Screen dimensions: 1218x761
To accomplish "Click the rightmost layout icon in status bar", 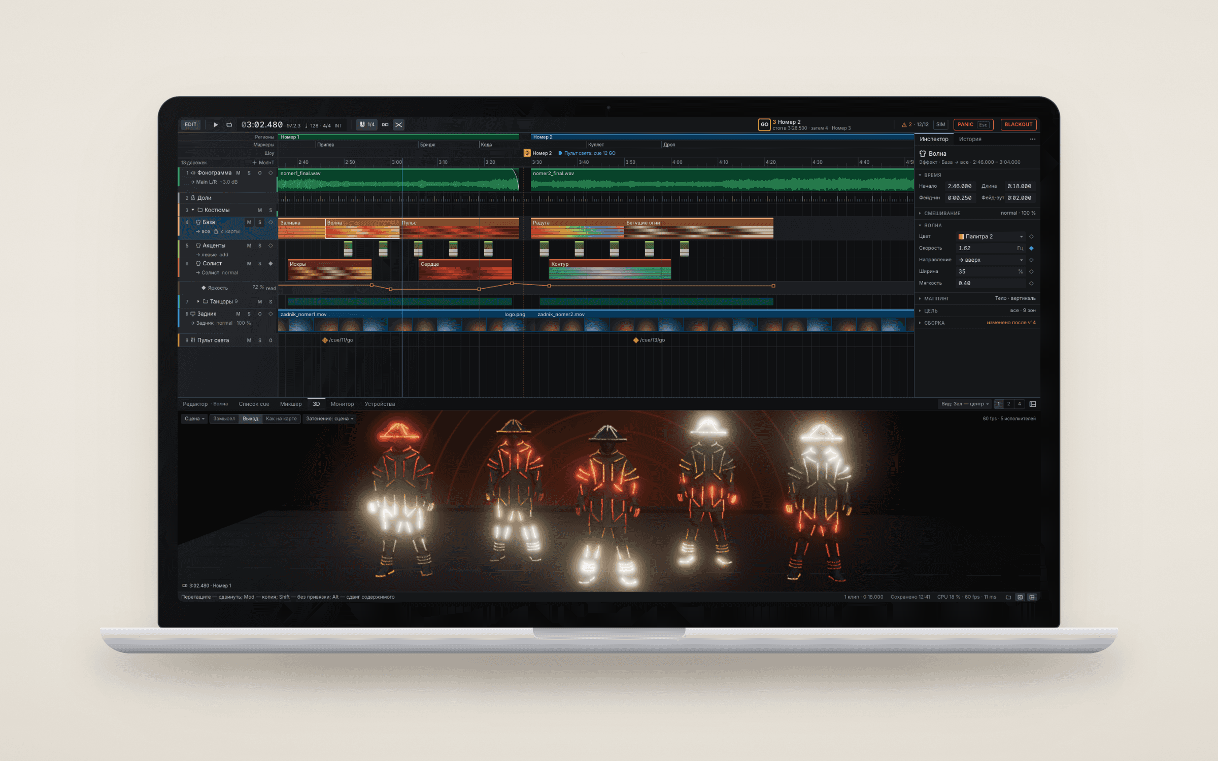I will coord(1032,597).
